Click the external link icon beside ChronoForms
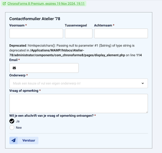This screenshot has width=162, height=153. [4, 4]
